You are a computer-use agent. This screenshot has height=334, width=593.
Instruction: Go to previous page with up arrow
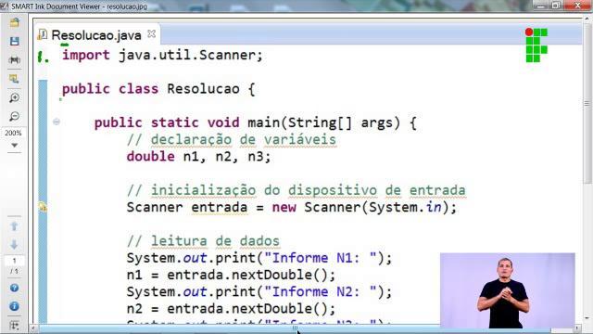click(15, 226)
